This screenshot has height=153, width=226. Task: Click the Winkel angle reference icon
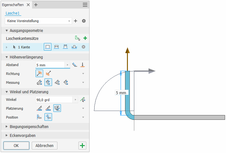(83, 100)
